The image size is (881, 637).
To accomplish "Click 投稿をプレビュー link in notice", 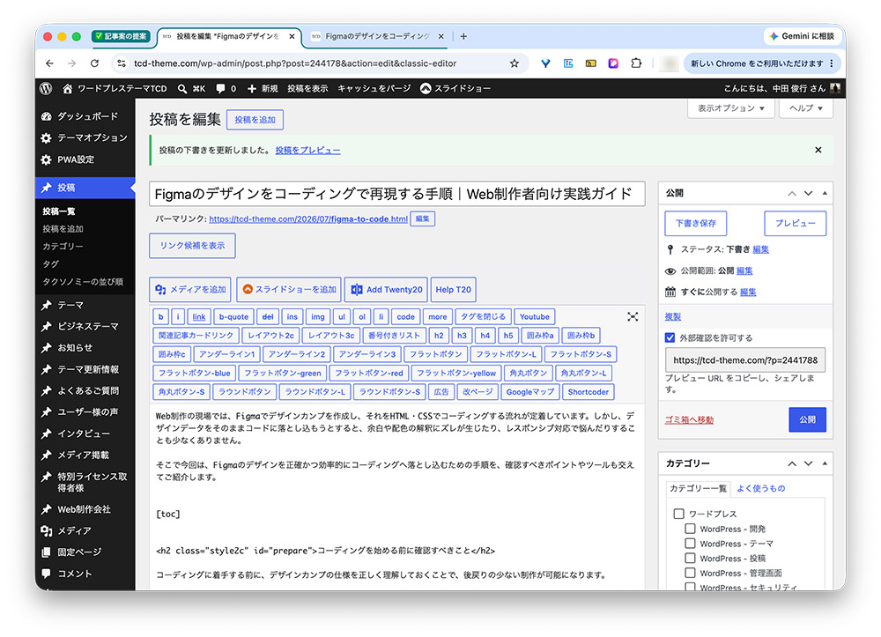I will point(307,150).
